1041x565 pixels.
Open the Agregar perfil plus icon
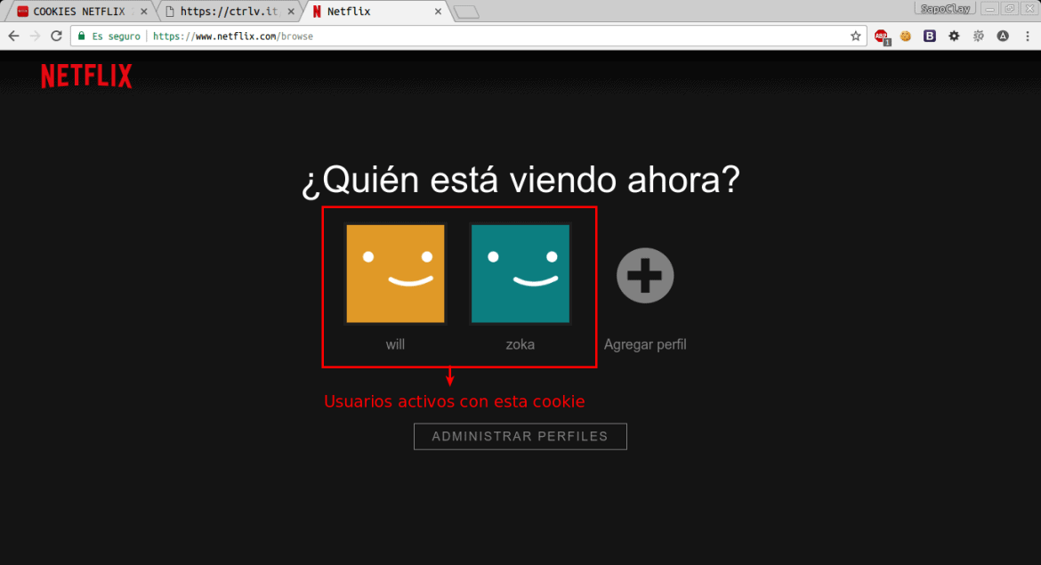[645, 274]
